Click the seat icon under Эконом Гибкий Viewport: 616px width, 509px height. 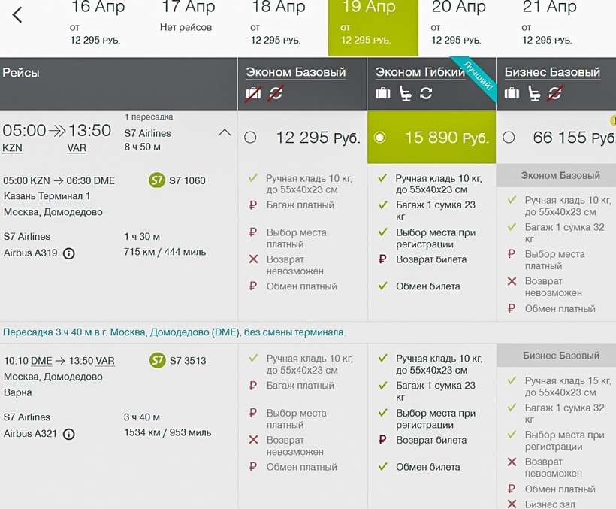coord(406,93)
